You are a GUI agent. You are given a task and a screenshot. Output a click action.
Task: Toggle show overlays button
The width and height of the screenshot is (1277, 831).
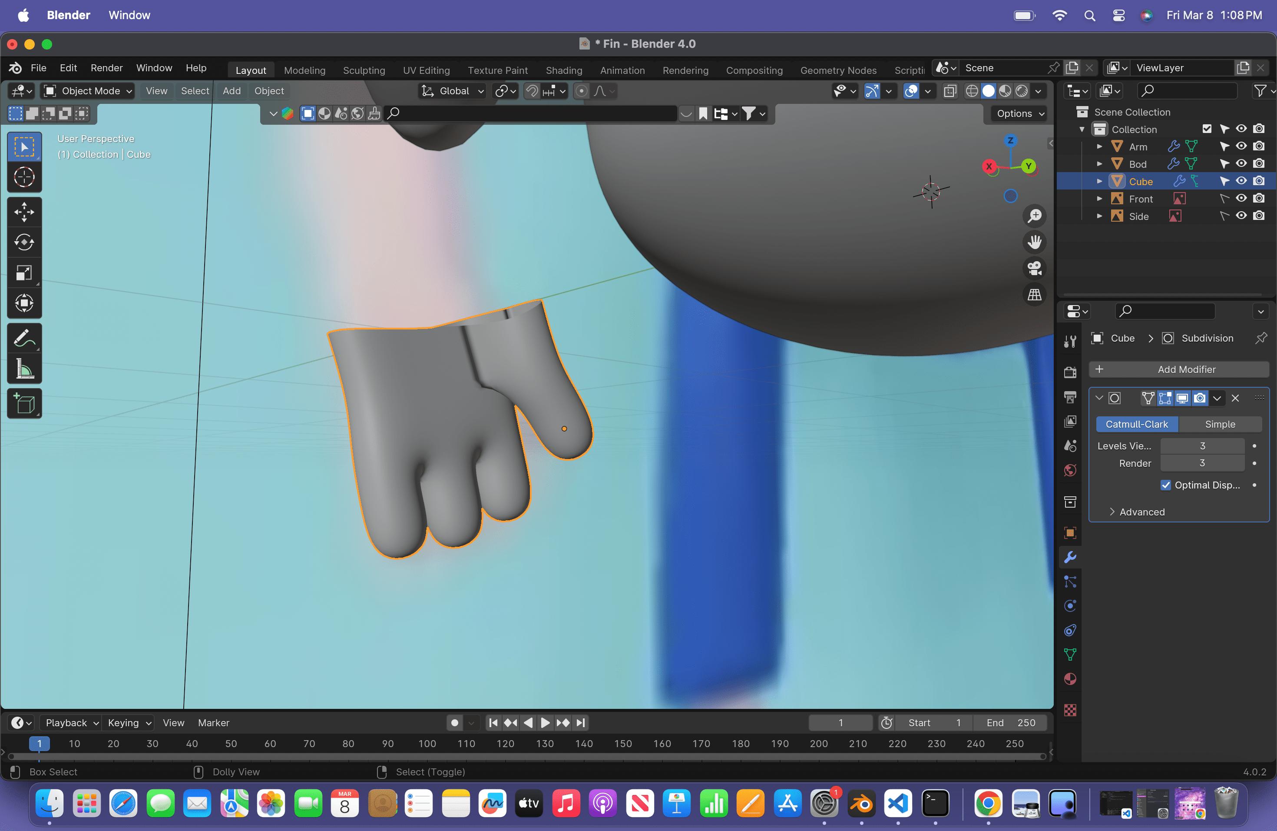911,91
